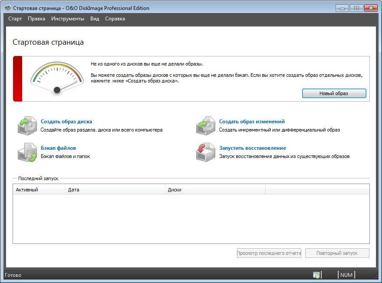Click the O&O DiskImage title bar icon
This screenshot has width=382, height=283.
coord(8,8)
